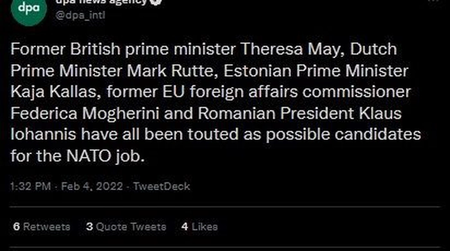Open the dpa news agency display name

click(101, 2)
